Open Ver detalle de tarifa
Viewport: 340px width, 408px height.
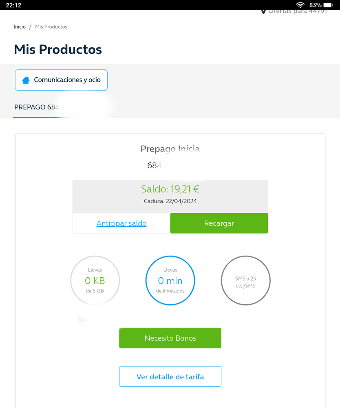coord(170,377)
